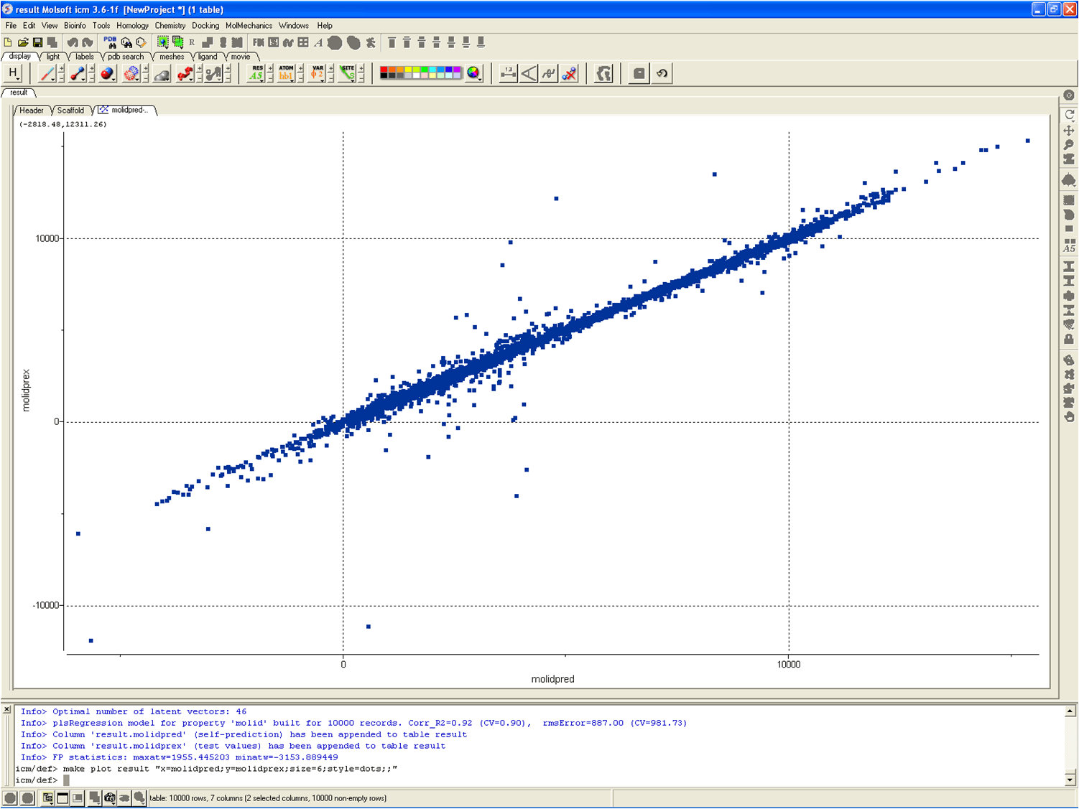Toggle RES residue labels button
The width and height of the screenshot is (1079, 809).
click(256, 73)
